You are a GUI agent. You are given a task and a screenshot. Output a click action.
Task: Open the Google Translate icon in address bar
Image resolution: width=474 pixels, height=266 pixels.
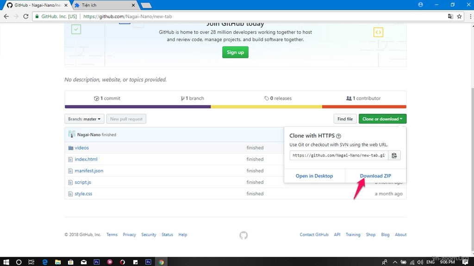point(450,17)
